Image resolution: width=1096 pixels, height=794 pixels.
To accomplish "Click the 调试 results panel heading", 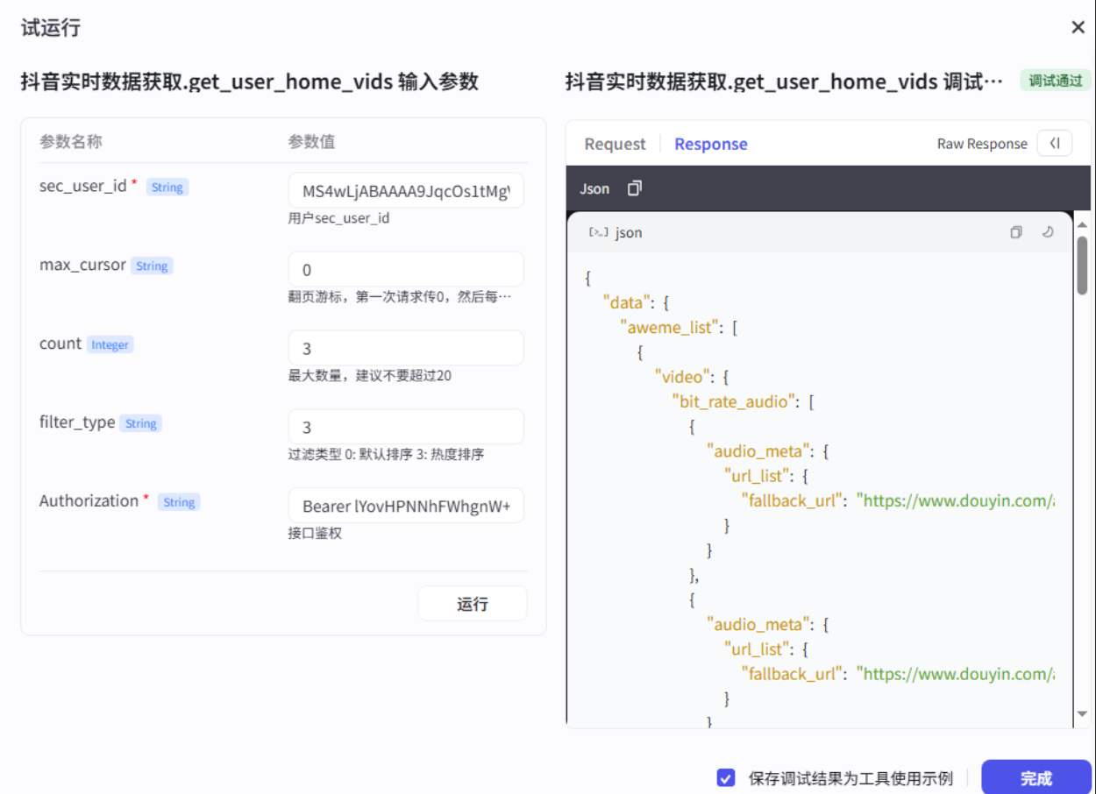I will click(x=785, y=82).
